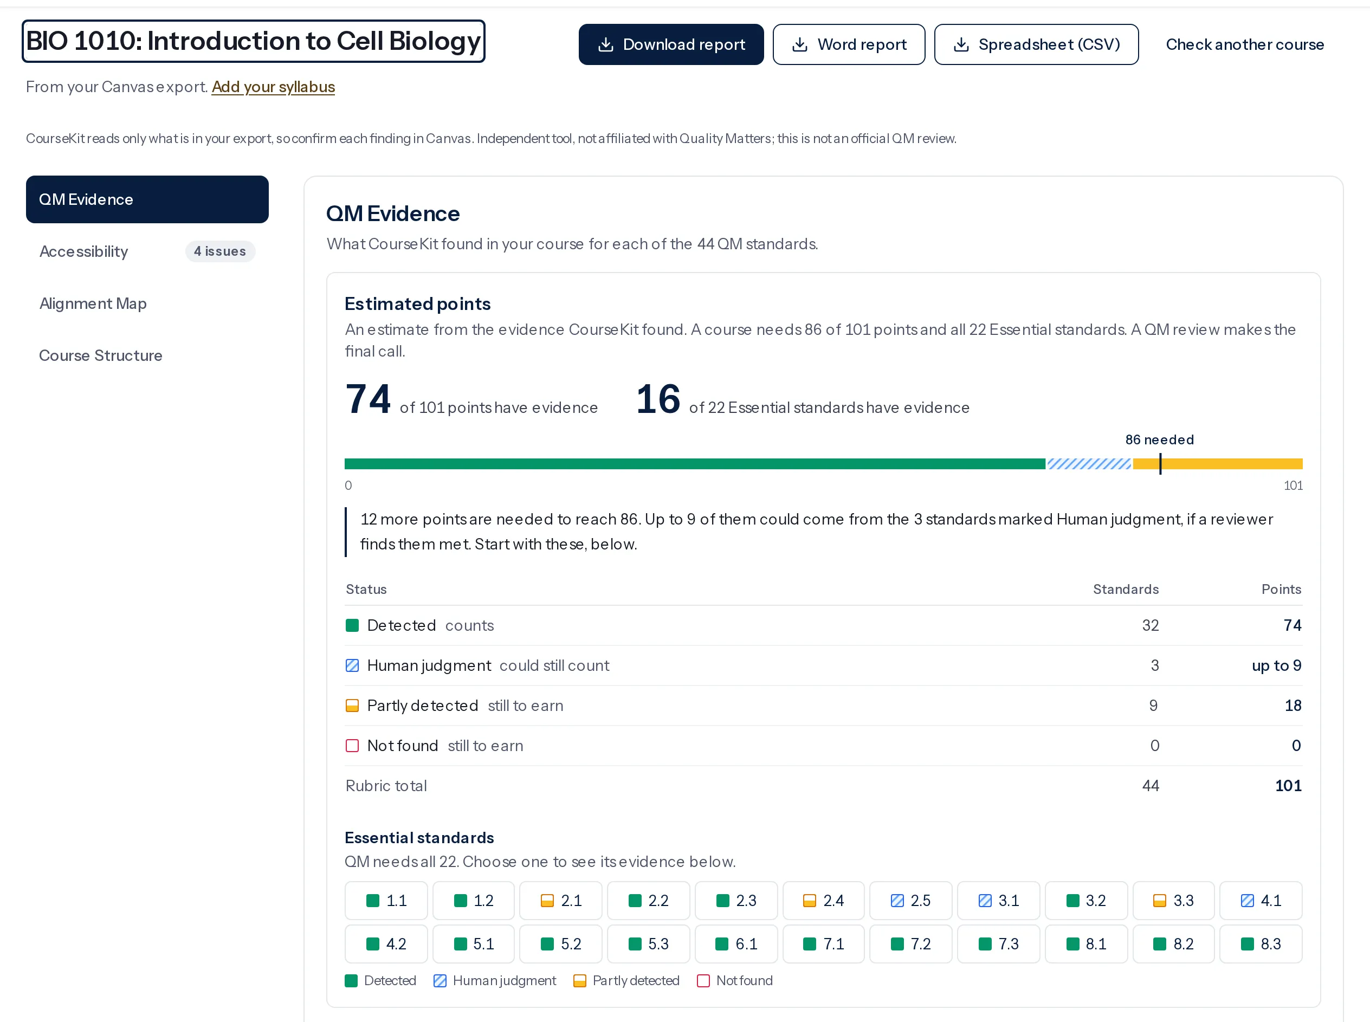Open standard 8.1 evidence

coord(1086,944)
